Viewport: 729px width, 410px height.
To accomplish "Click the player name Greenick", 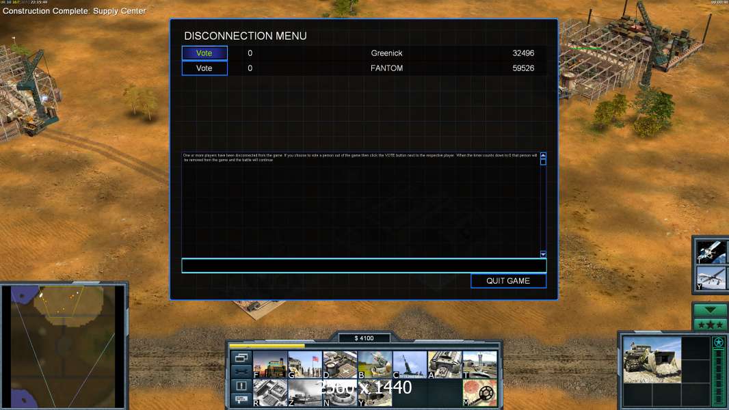I will point(386,53).
